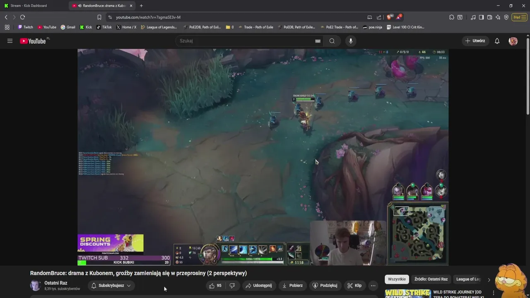Image resolution: width=530 pixels, height=298 pixels.
Task: Open a new browser tab
Action: (141, 6)
